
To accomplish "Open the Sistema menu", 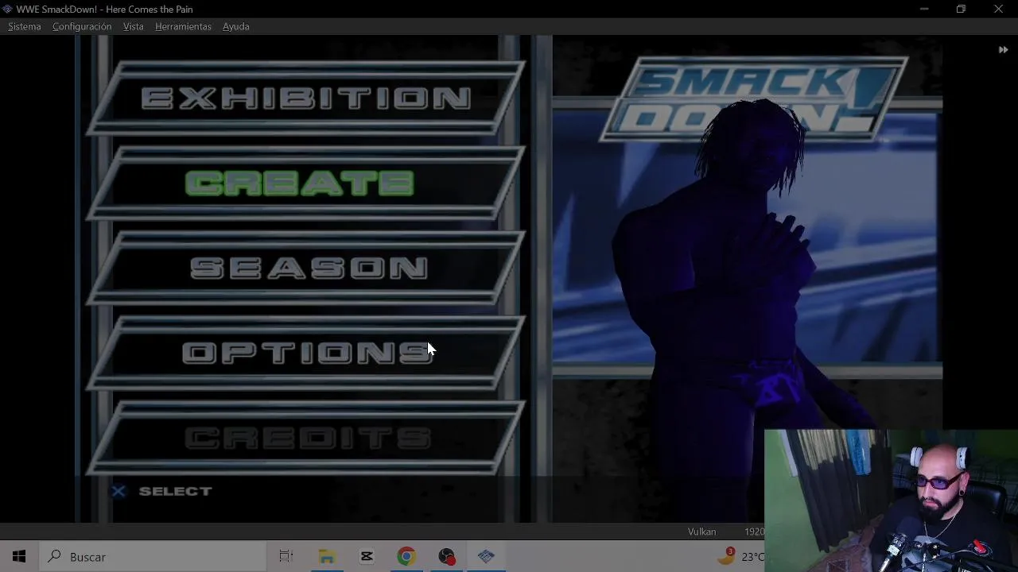I will tap(24, 26).
